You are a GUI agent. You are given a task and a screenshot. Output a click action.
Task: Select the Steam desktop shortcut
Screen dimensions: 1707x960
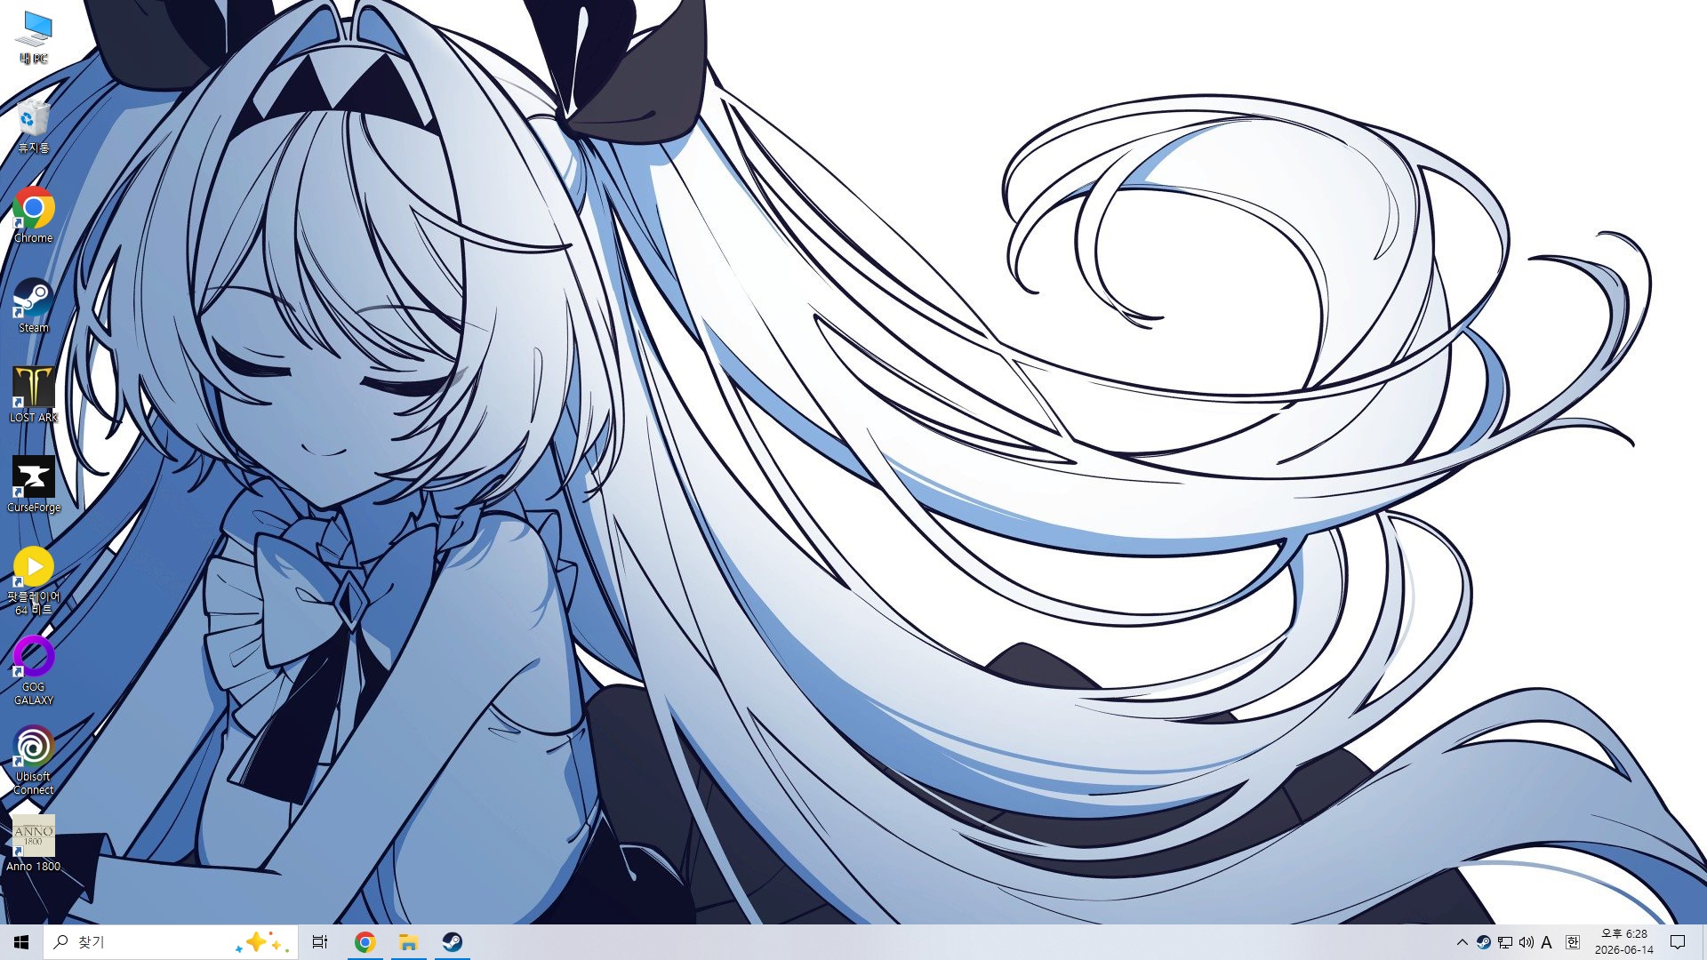(34, 306)
